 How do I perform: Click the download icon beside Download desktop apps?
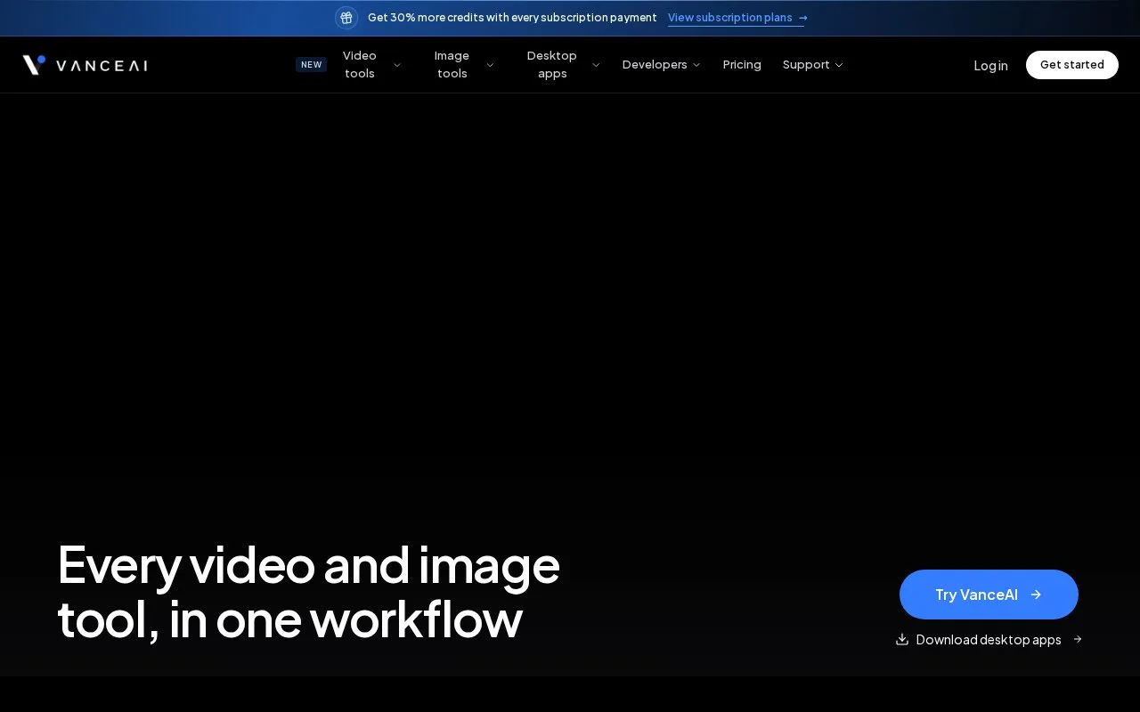coord(902,639)
